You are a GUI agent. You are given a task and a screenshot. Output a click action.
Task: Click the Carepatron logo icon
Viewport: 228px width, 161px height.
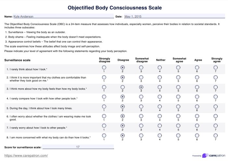205,155
